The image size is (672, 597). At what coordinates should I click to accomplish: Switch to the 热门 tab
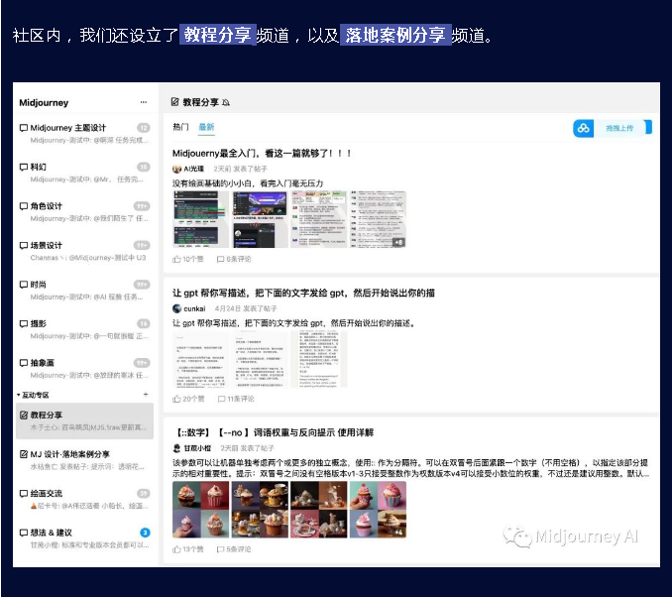(x=180, y=127)
